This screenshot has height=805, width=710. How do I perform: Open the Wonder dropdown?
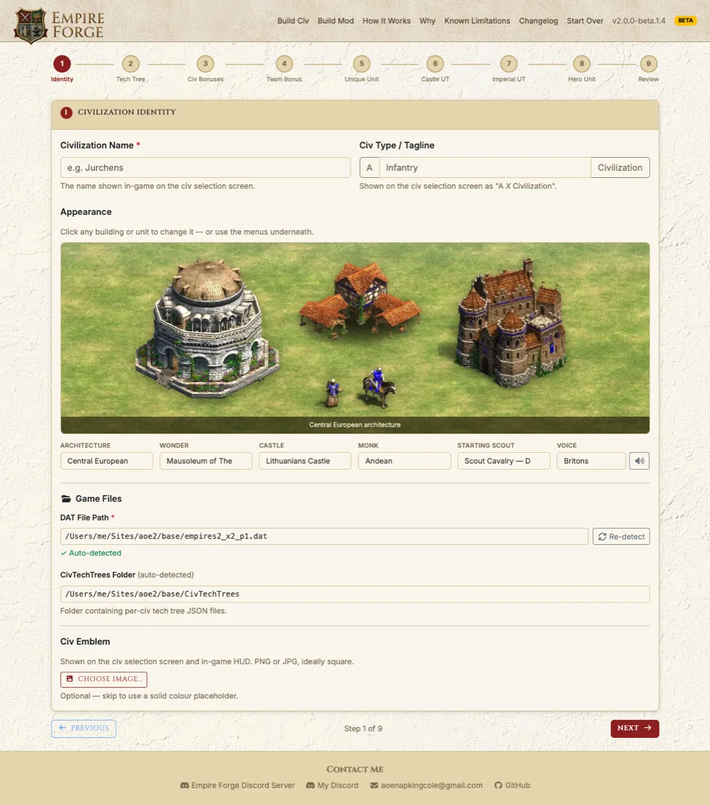206,461
